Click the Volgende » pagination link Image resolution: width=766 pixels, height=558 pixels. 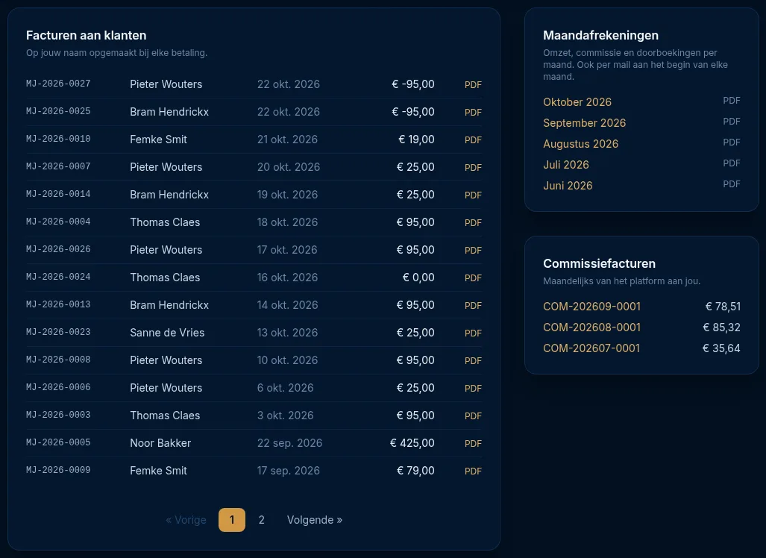(315, 520)
